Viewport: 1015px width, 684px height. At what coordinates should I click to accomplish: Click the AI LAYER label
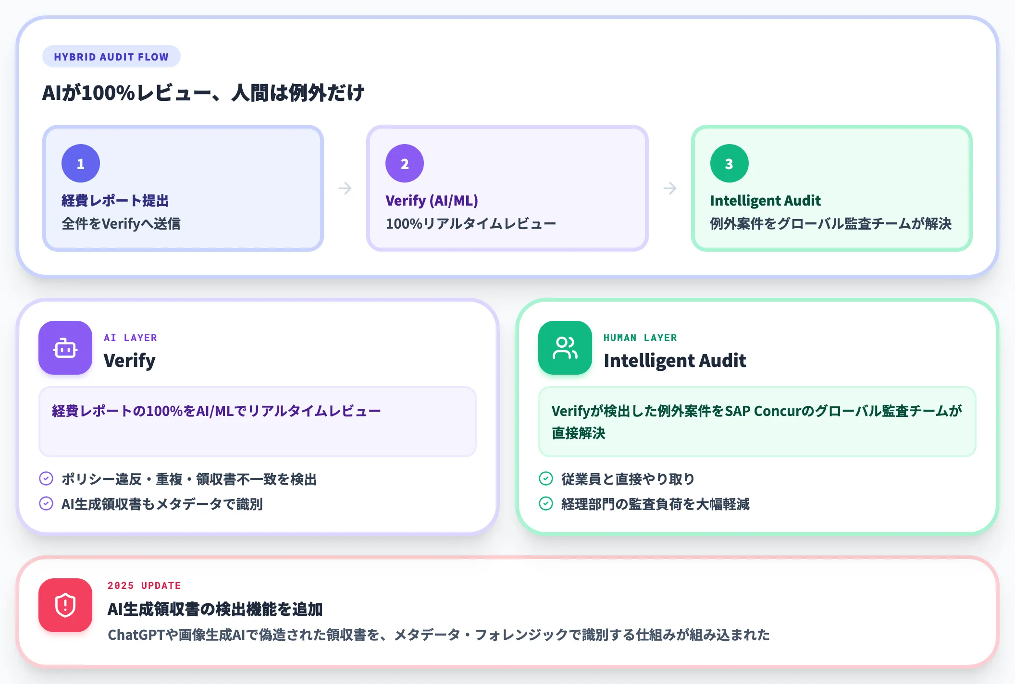pyautogui.click(x=131, y=338)
